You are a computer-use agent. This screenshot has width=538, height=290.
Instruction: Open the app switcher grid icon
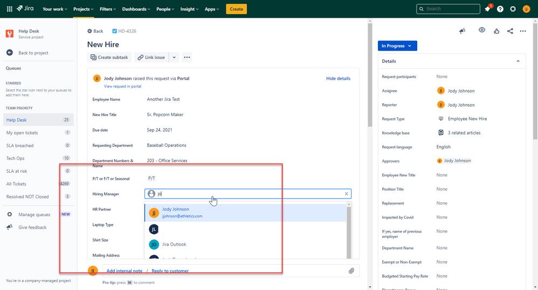[x=10, y=9]
